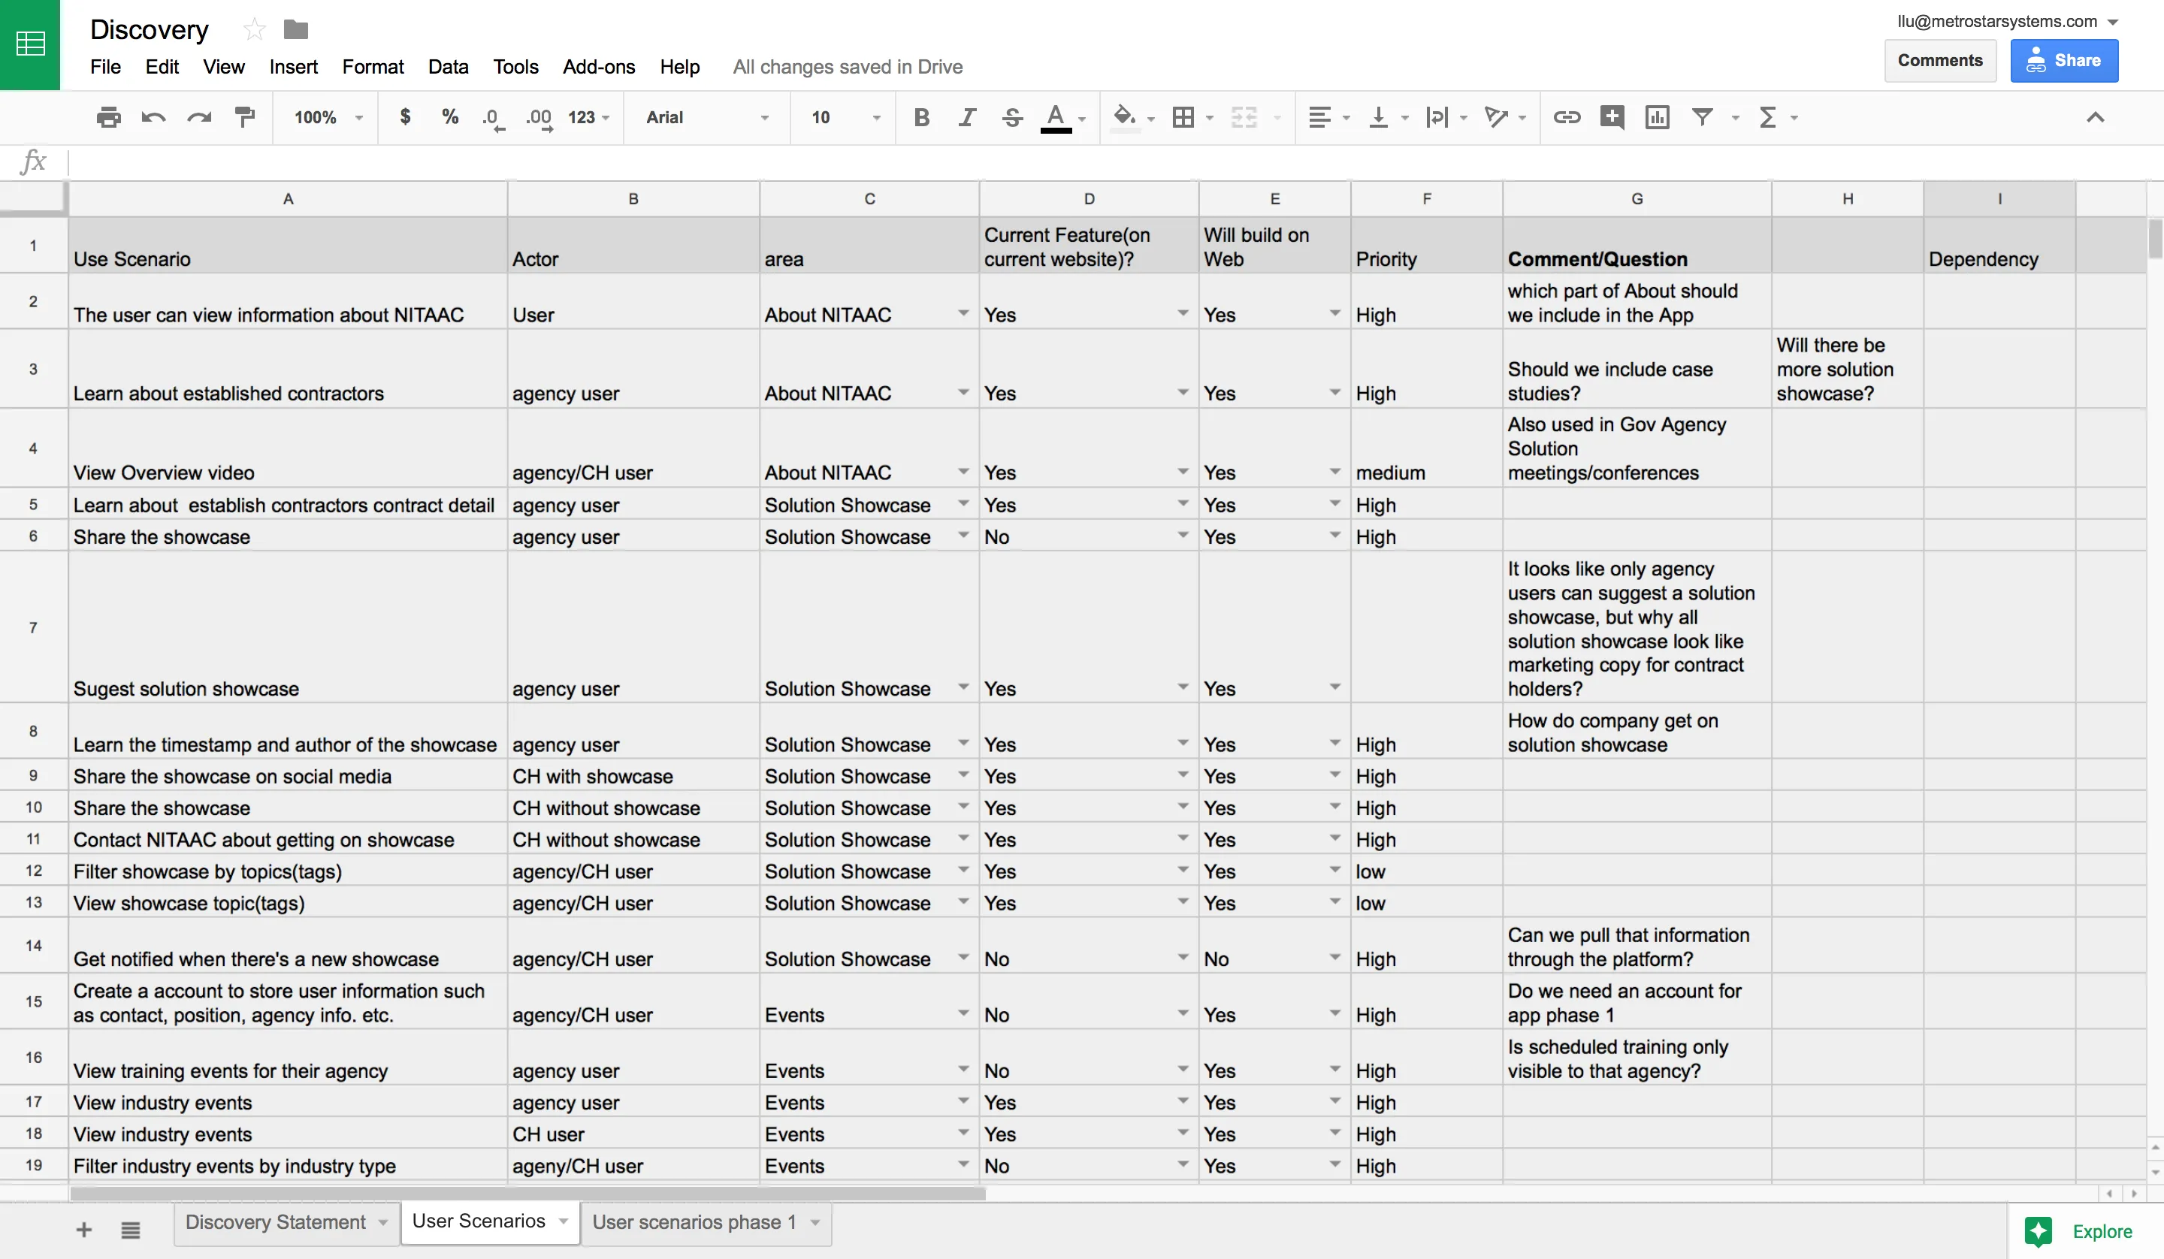Select cell 'Sugest solution showcase'
2164x1259 pixels.
288,628
